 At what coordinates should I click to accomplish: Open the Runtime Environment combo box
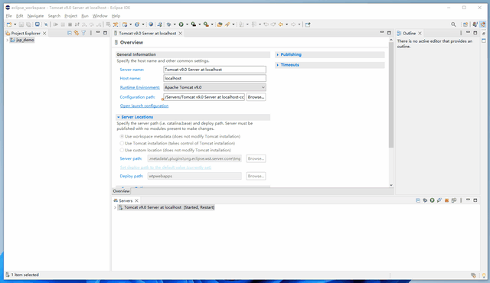214,87
